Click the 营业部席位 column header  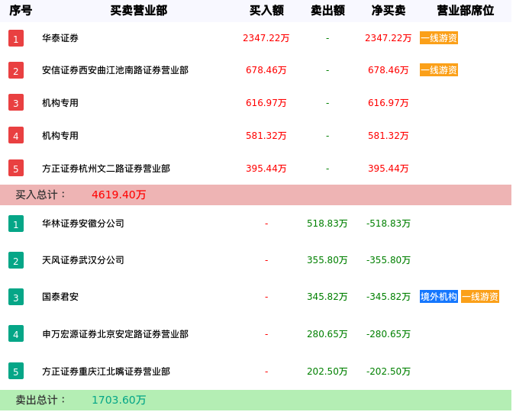[x=466, y=11]
